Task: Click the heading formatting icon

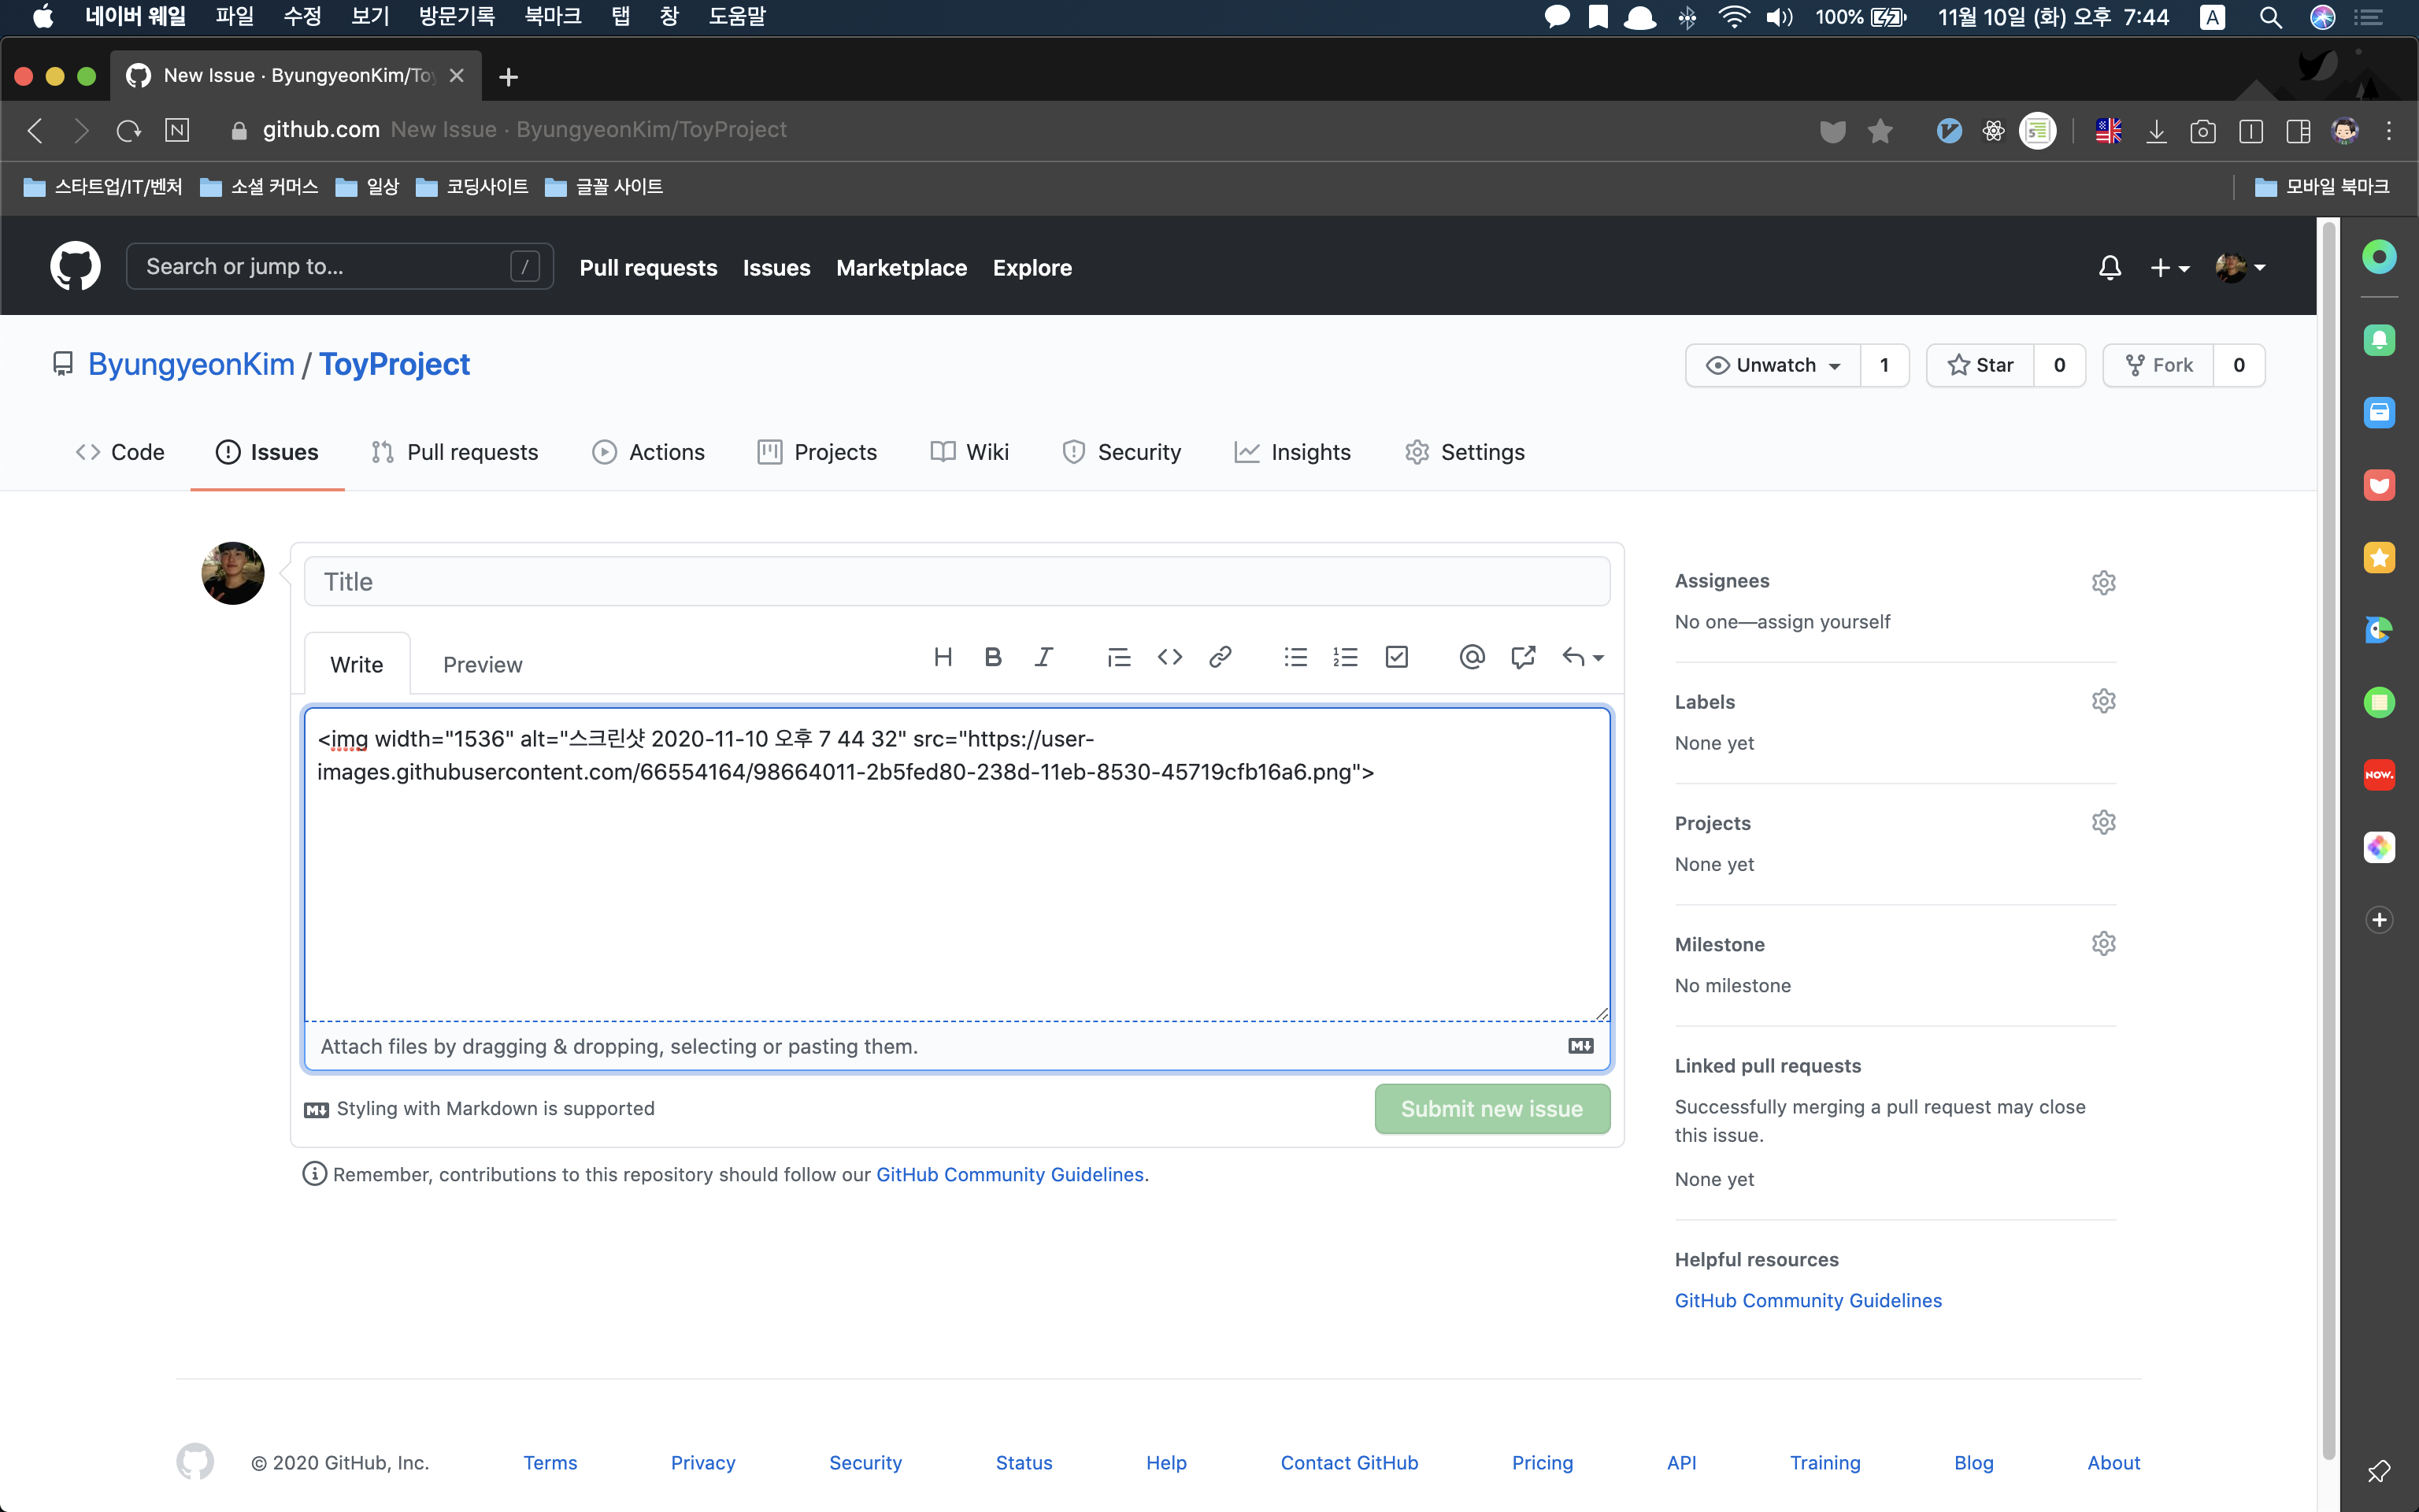Action: (x=942, y=657)
